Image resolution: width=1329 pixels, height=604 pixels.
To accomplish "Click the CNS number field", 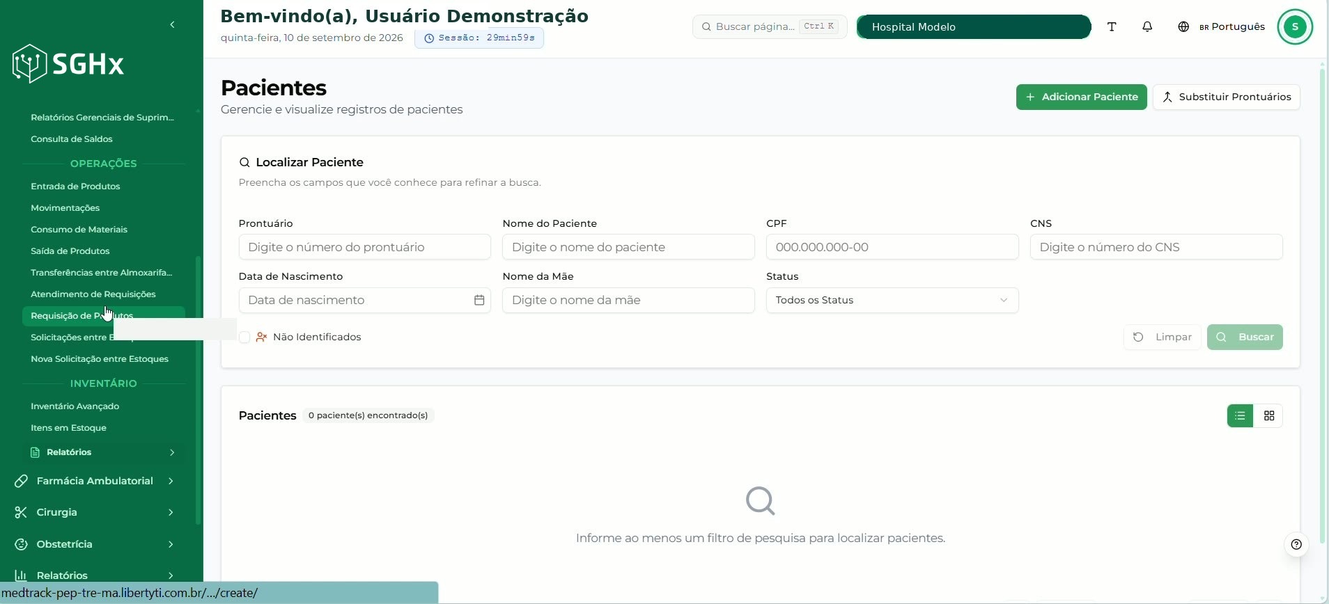I will pyautogui.click(x=1156, y=247).
